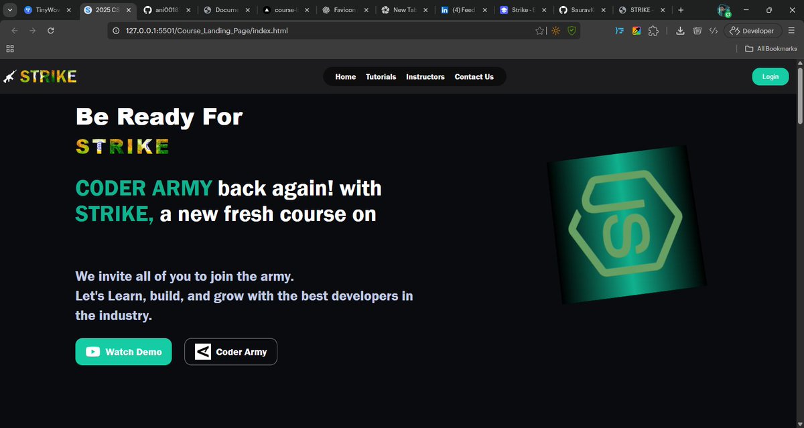This screenshot has height=428, width=804.
Task: Click the Watch Demo button
Action: pos(123,352)
